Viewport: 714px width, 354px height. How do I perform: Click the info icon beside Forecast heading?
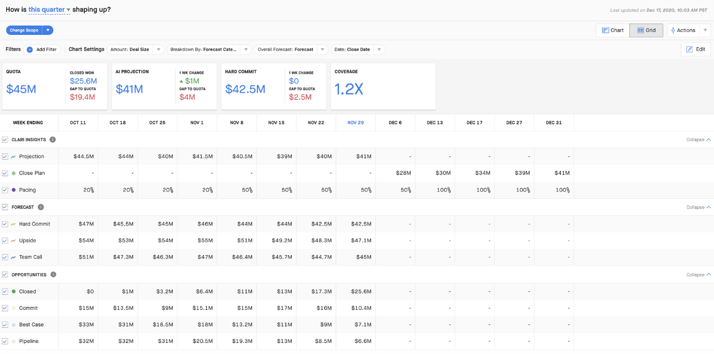41,207
